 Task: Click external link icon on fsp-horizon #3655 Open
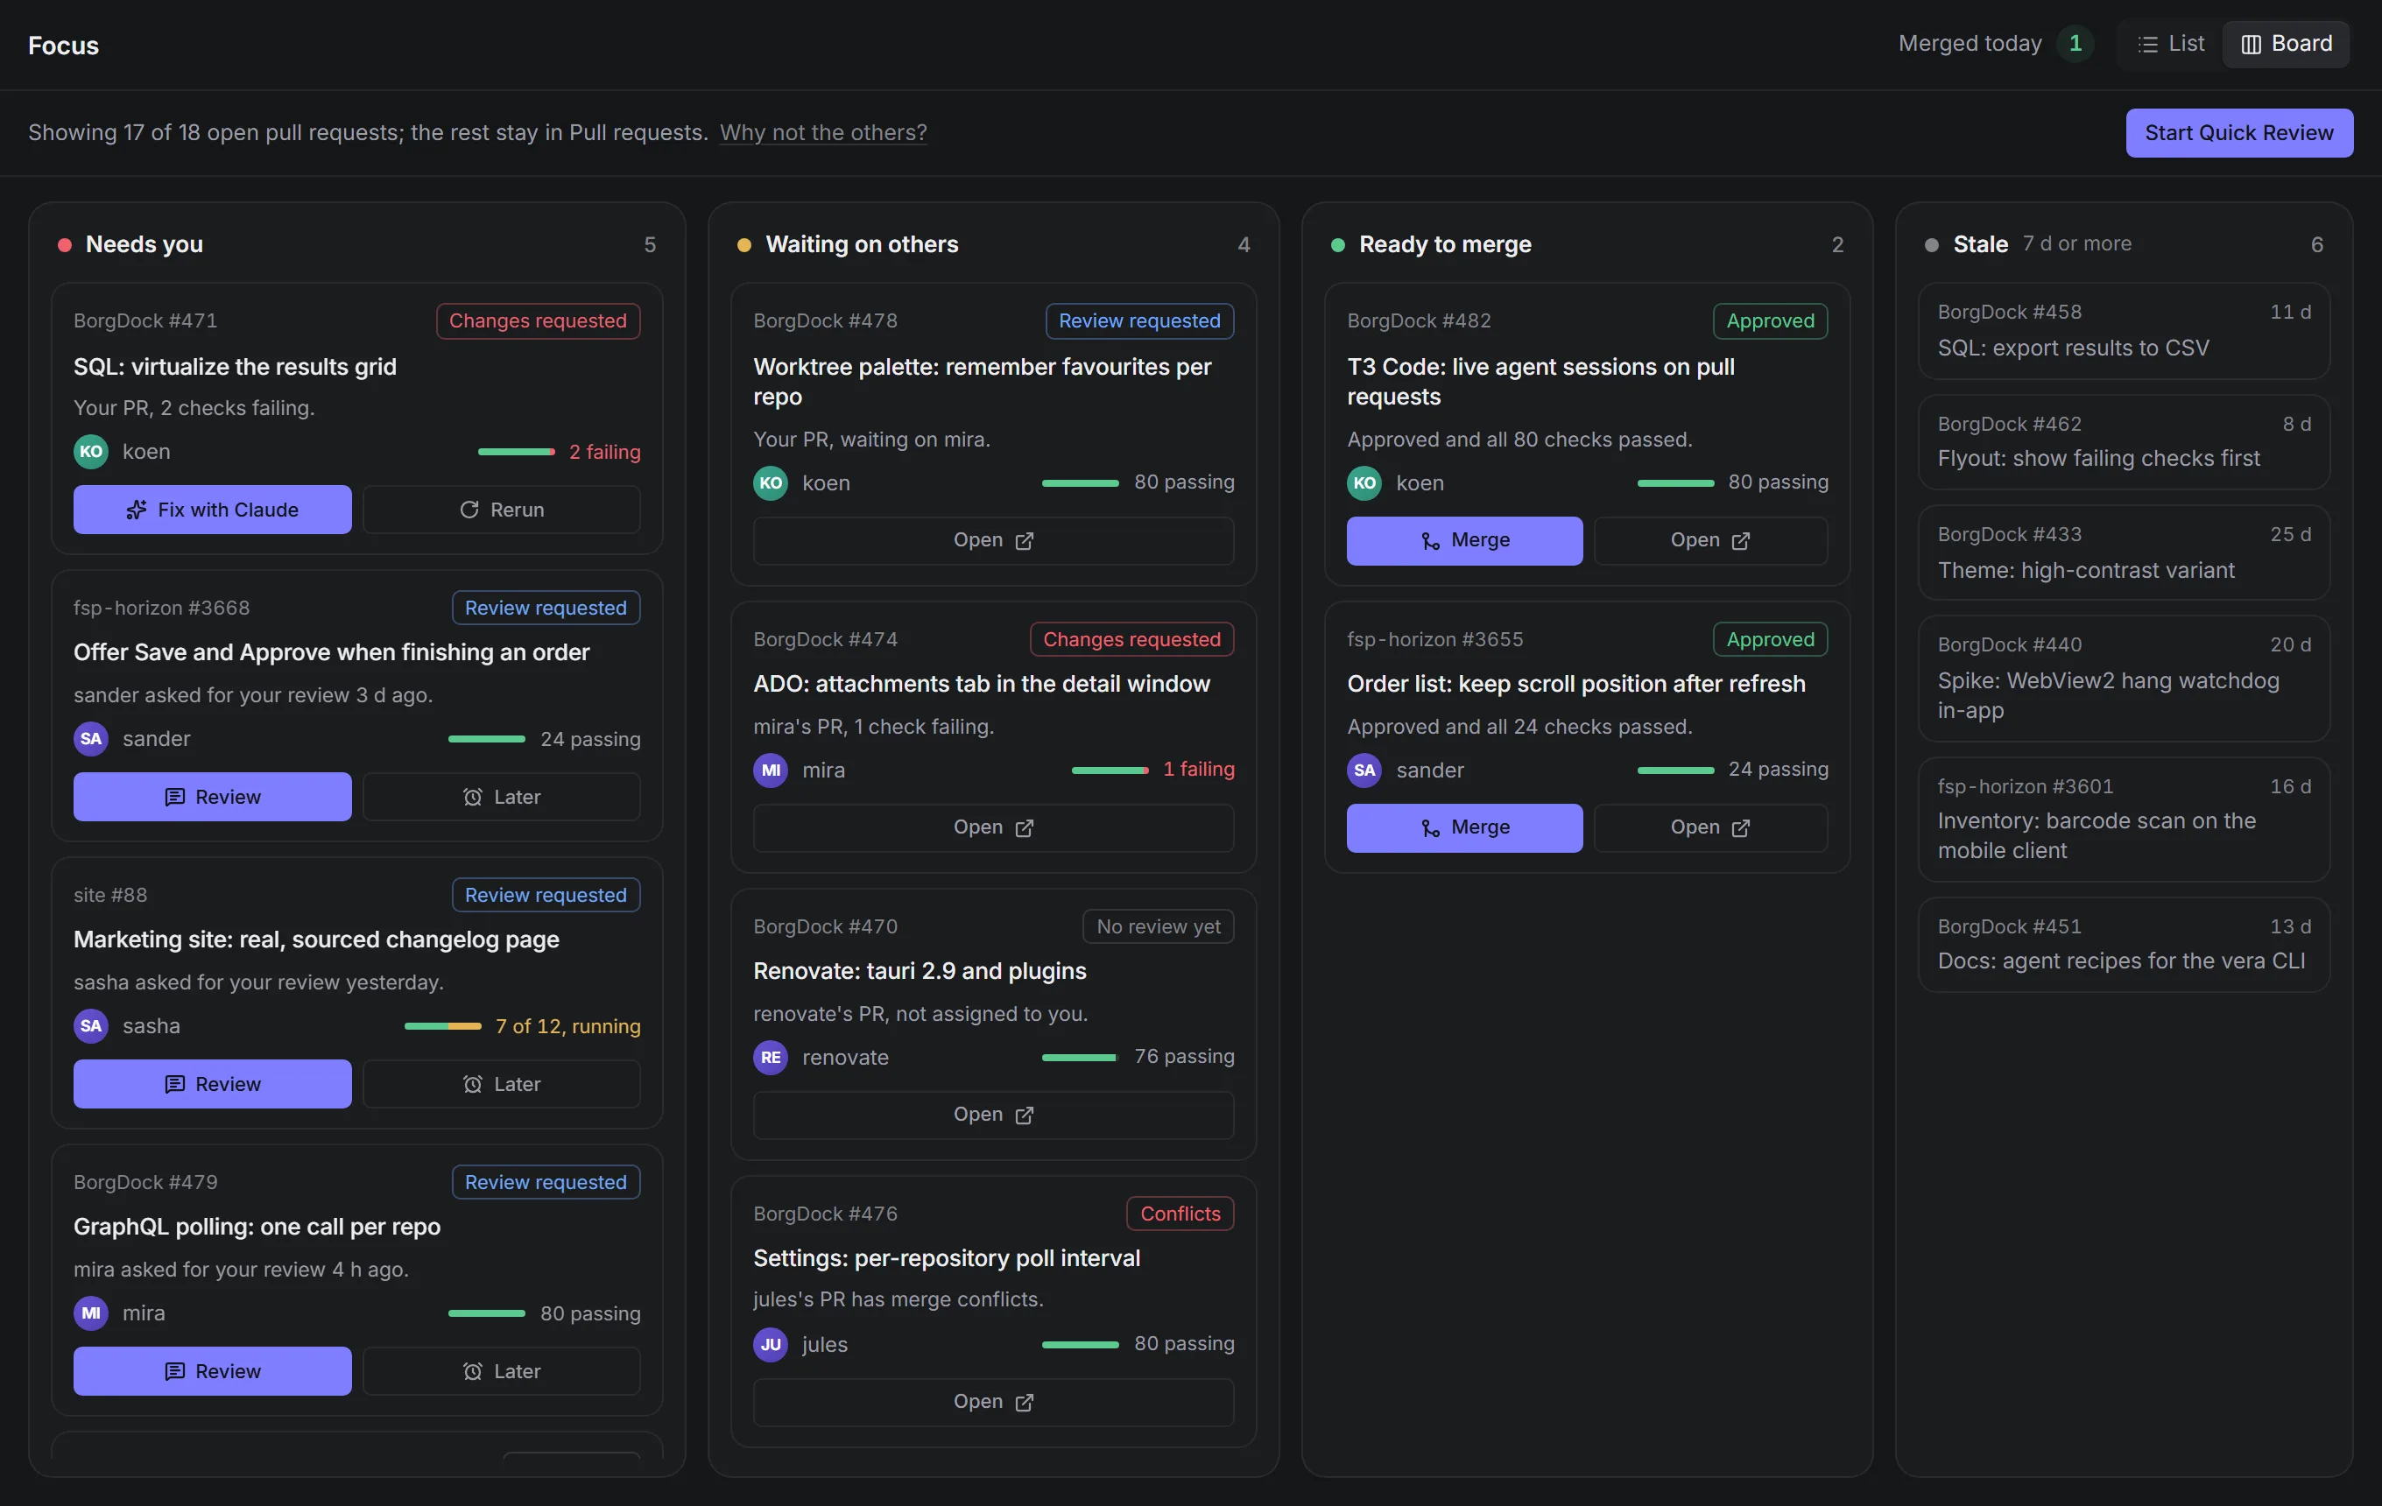coord(1741,827)
